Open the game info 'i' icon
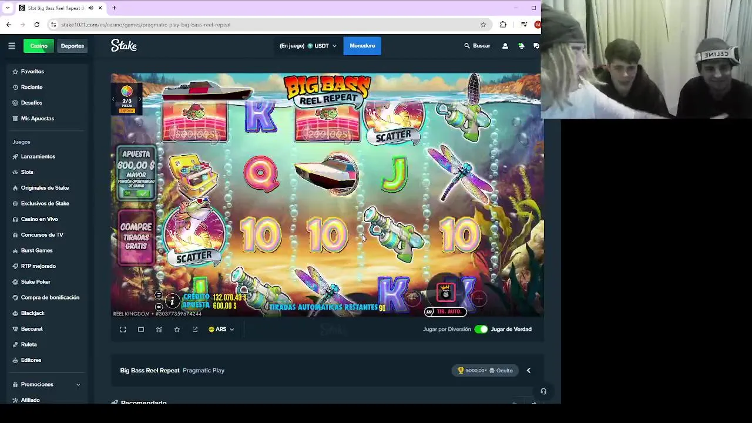The image size is (752, 423). (x=172, y=301)
